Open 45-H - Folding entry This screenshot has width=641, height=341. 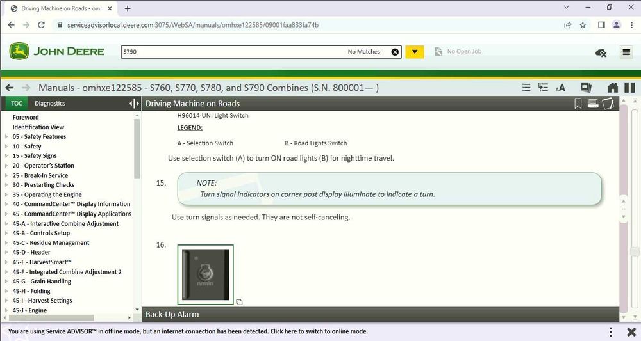click(31, 291)
